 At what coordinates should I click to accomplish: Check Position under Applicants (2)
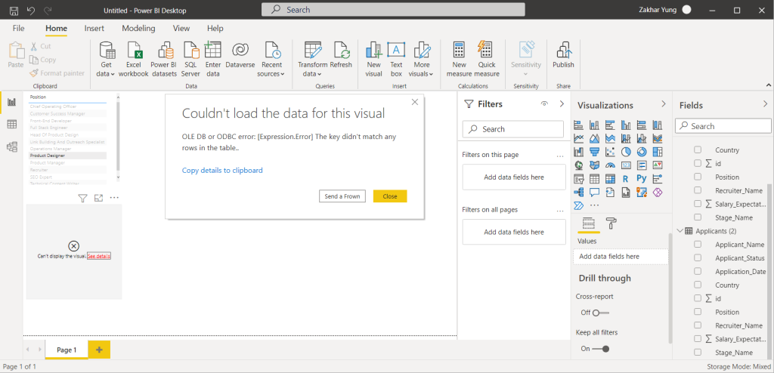698,312
